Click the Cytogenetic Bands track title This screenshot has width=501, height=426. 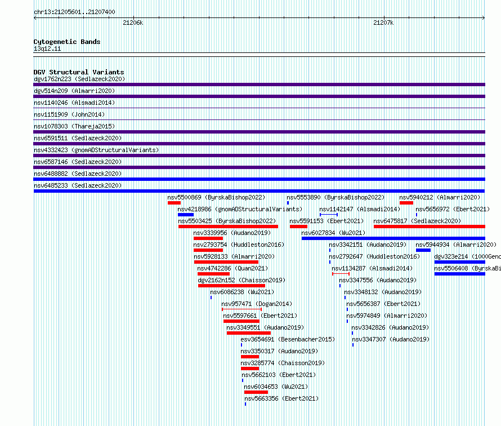tap(67, 42)
